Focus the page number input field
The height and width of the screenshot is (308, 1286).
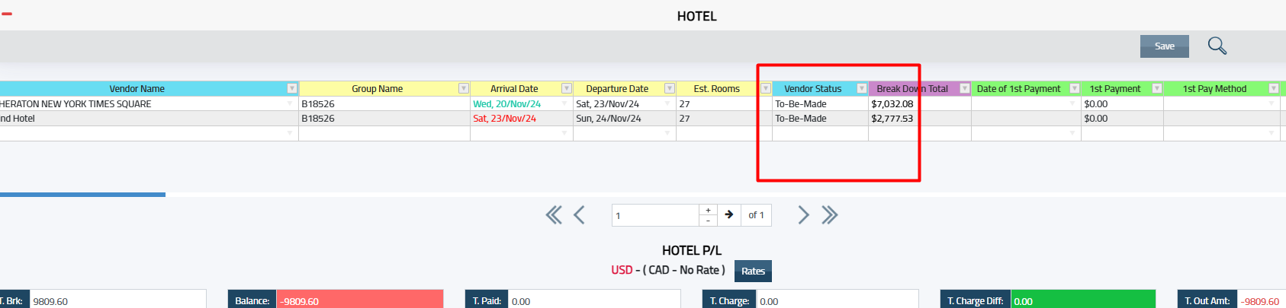coord(655,215)
